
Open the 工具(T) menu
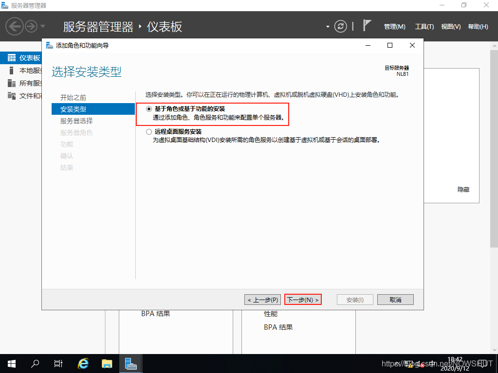pyautogui.click(x=424, y=27)
